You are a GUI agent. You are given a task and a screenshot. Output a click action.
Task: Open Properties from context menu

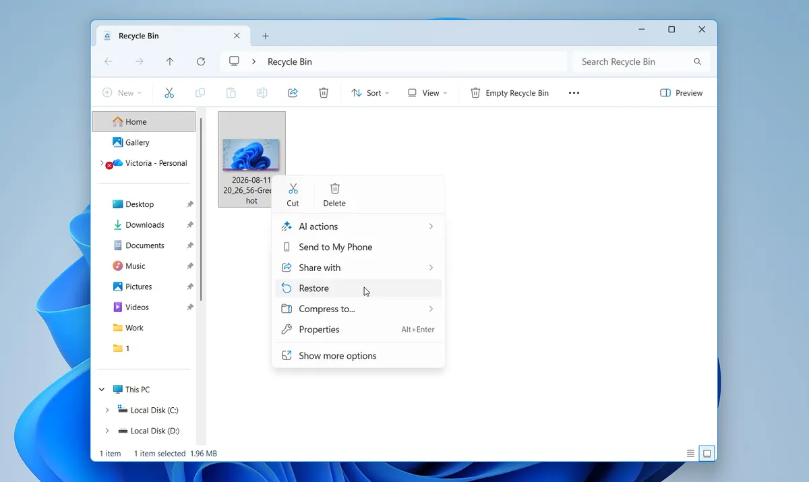[x=358, y=330]
